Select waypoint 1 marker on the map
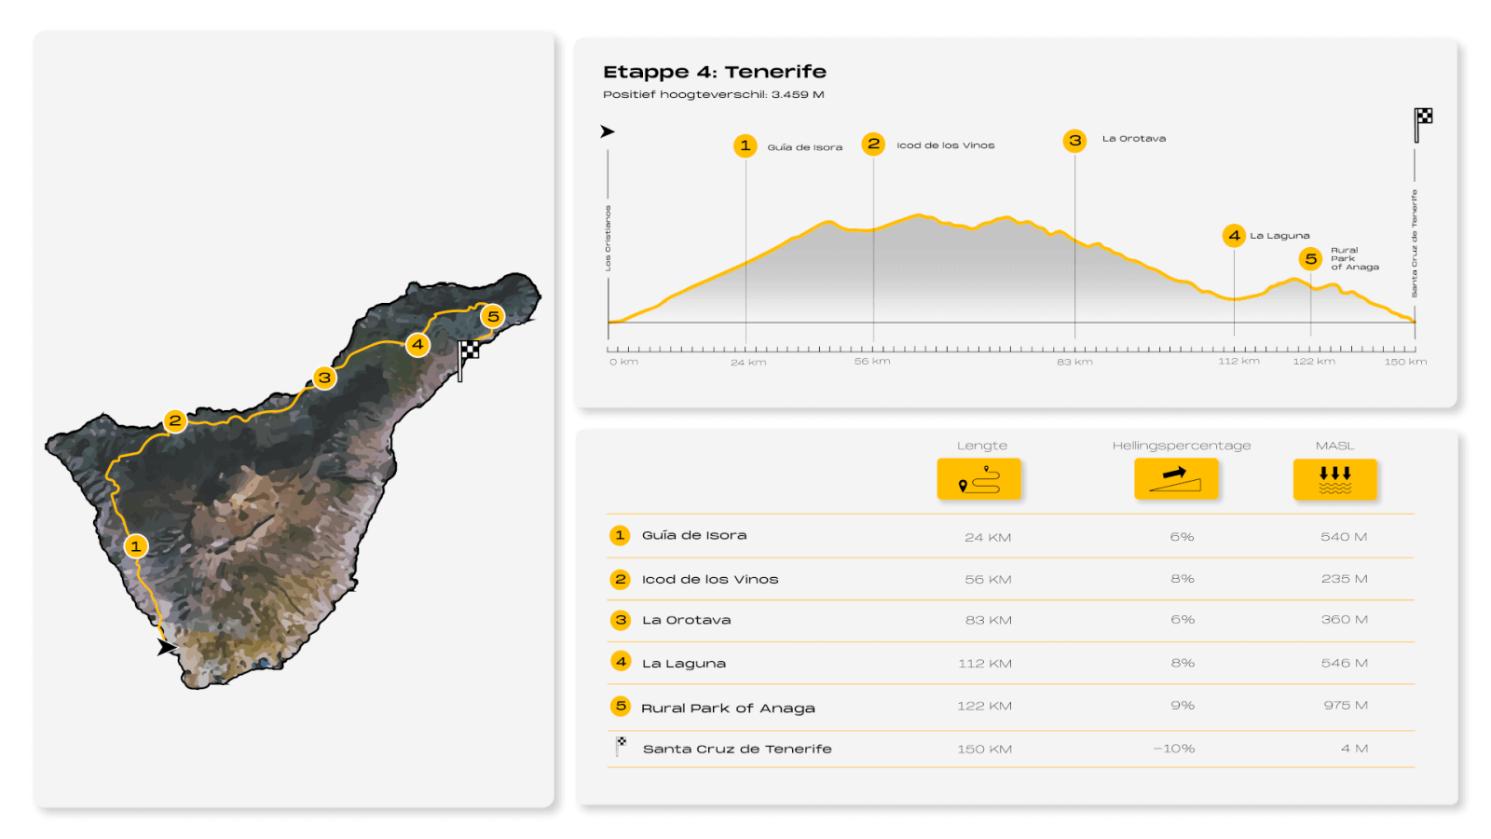The image size is (1491, 839). click(x=136, y=546)
